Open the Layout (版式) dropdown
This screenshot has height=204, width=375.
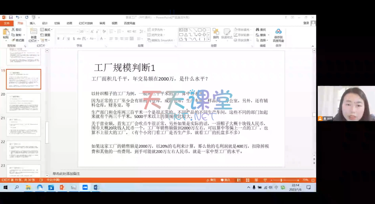pyautogui.click(x=47, y=30)
